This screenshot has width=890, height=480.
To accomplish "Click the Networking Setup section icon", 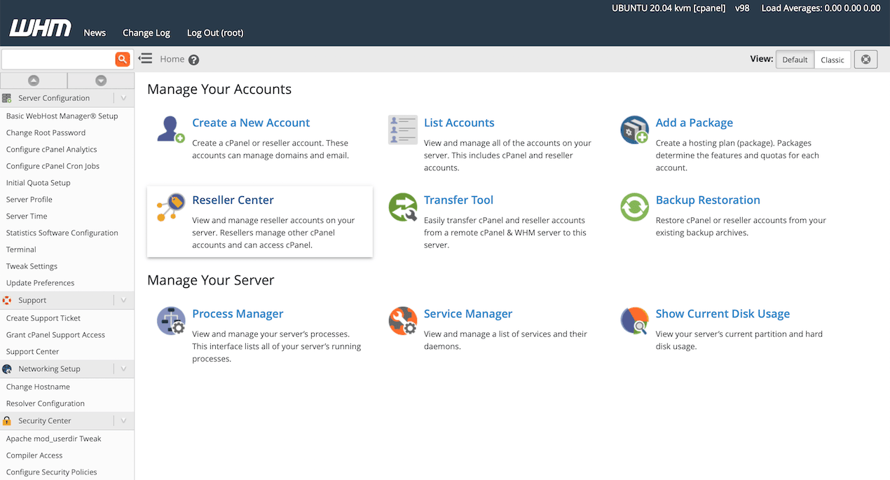I will pos(7,369).
